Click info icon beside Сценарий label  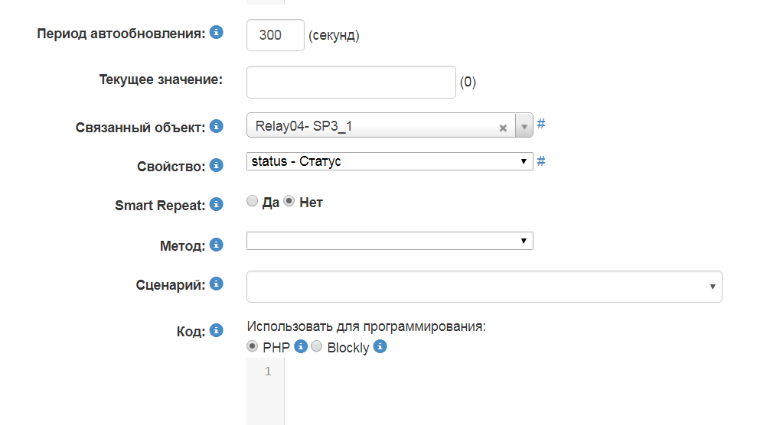point(217,284)
